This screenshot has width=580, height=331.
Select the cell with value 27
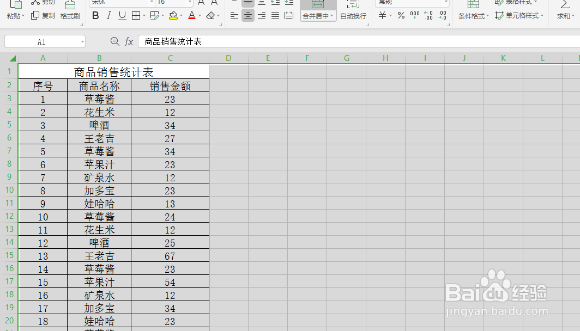tap(170, 138)
